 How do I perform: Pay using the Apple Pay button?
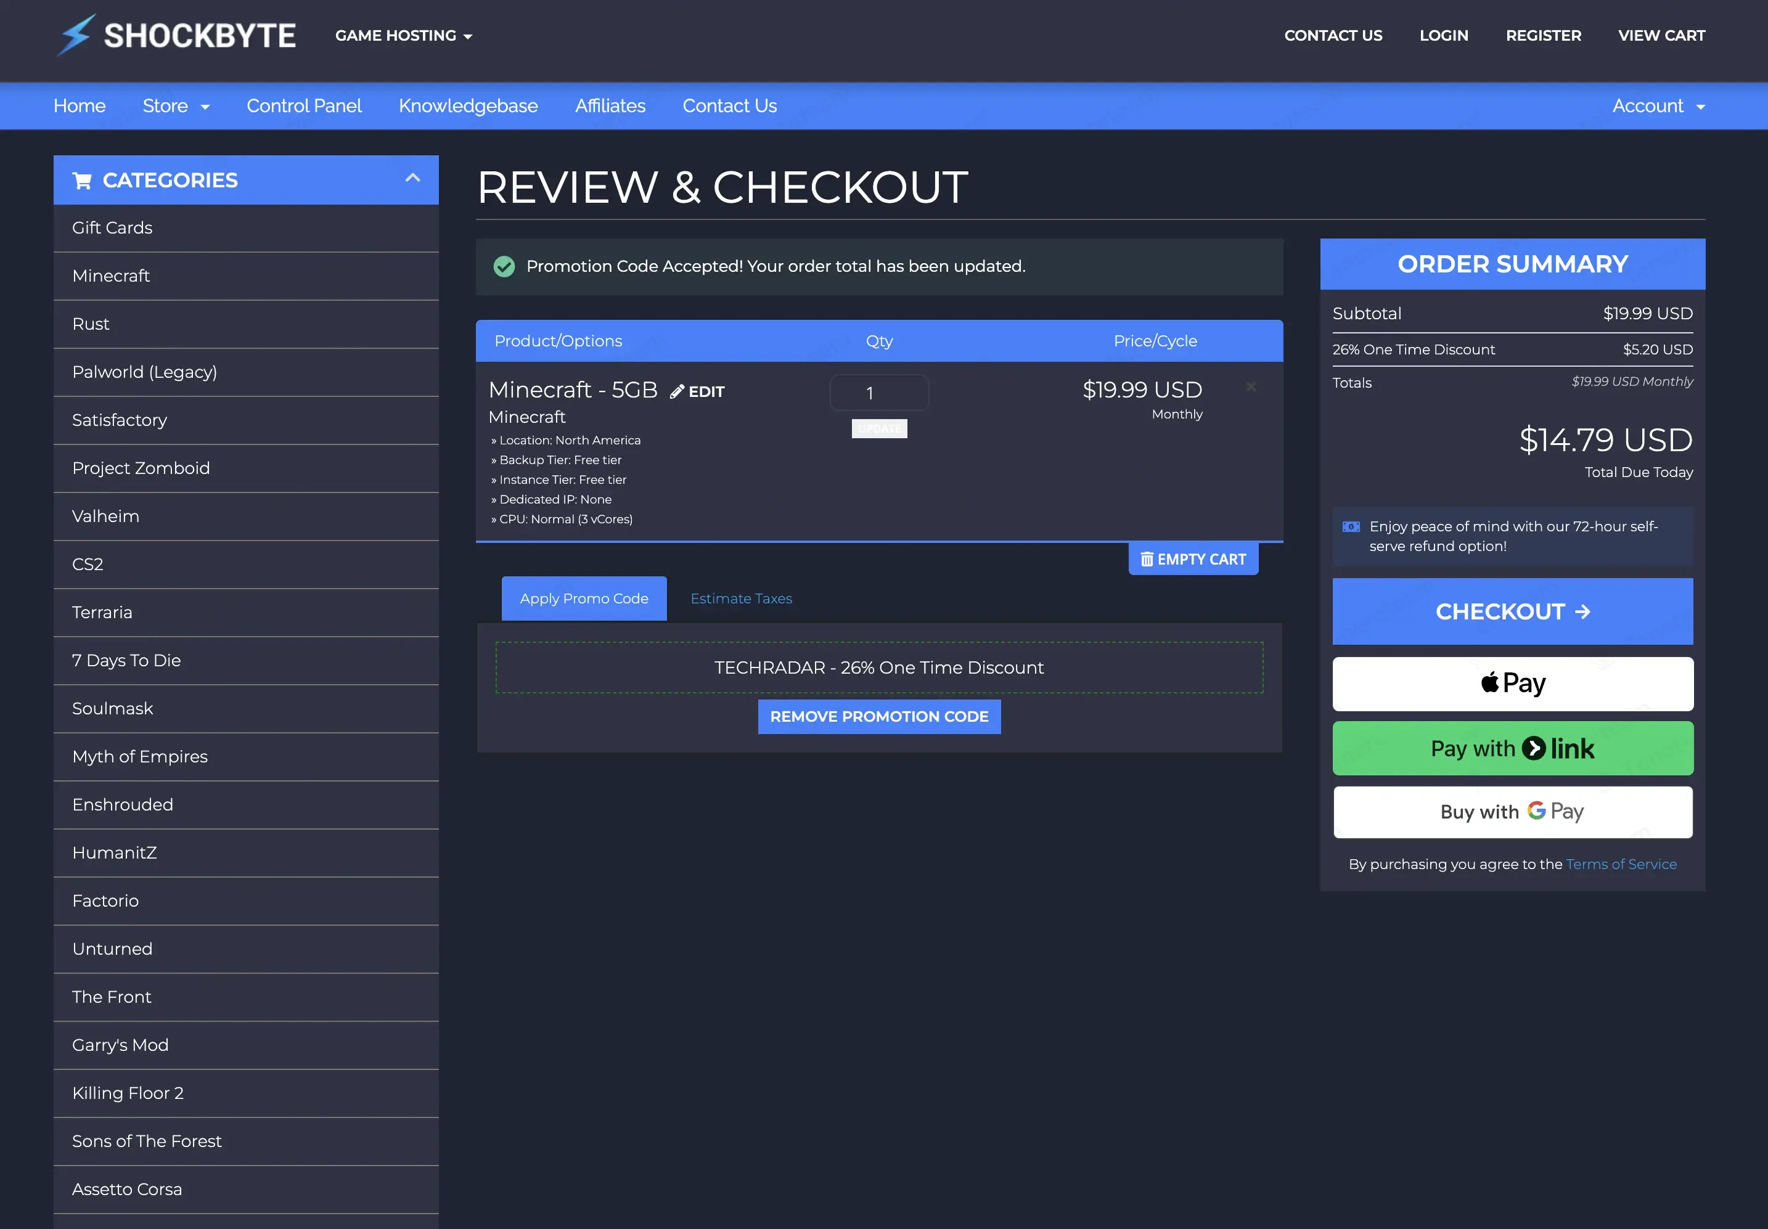1512,683
